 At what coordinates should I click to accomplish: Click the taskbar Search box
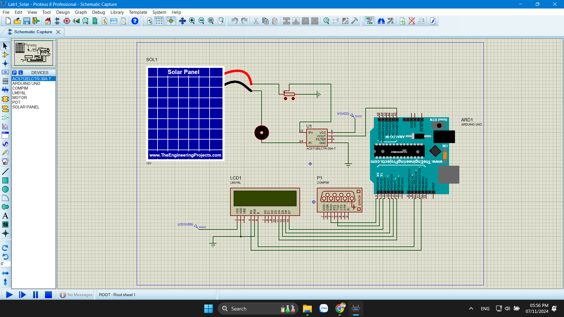[258, 308]
